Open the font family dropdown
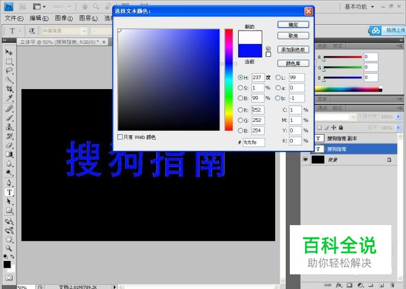The height and width of the screenshot is (289, 406). 84,31
